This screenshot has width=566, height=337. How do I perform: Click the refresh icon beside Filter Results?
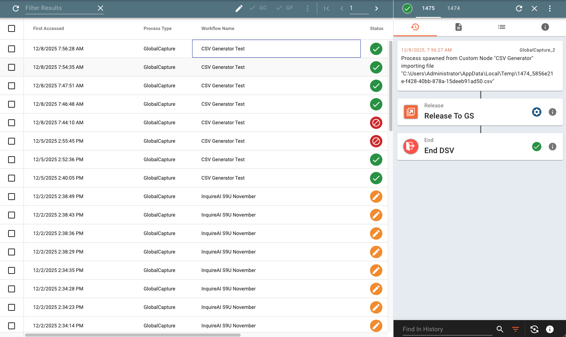coord(16,8)
